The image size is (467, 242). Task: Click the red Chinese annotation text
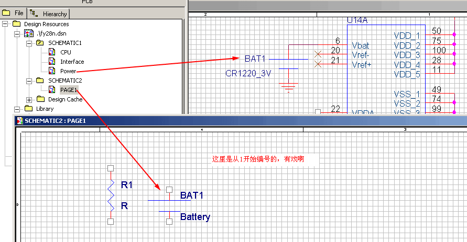(258, 159)
